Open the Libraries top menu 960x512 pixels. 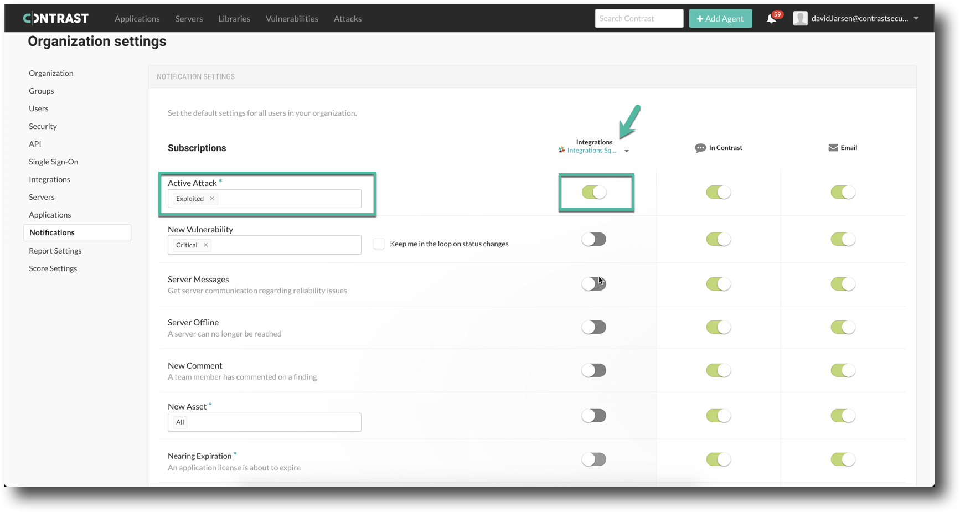click(x=234, y=19)
